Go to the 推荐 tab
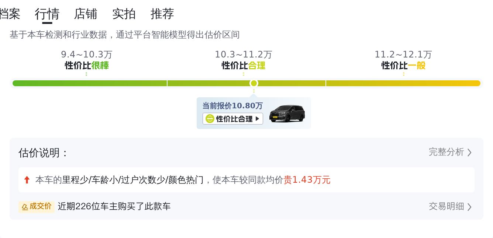The width and height of the screenshot is (493, 238). click(x=162, y=14)
